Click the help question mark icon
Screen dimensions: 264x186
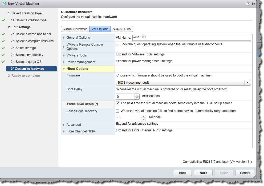pyautogui.click(x=248, y=4)
